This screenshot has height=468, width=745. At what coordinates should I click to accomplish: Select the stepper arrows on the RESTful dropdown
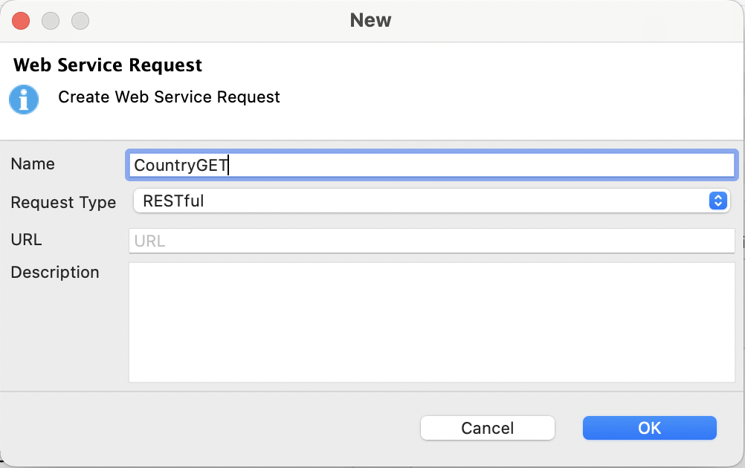click(x=717, y=201)
